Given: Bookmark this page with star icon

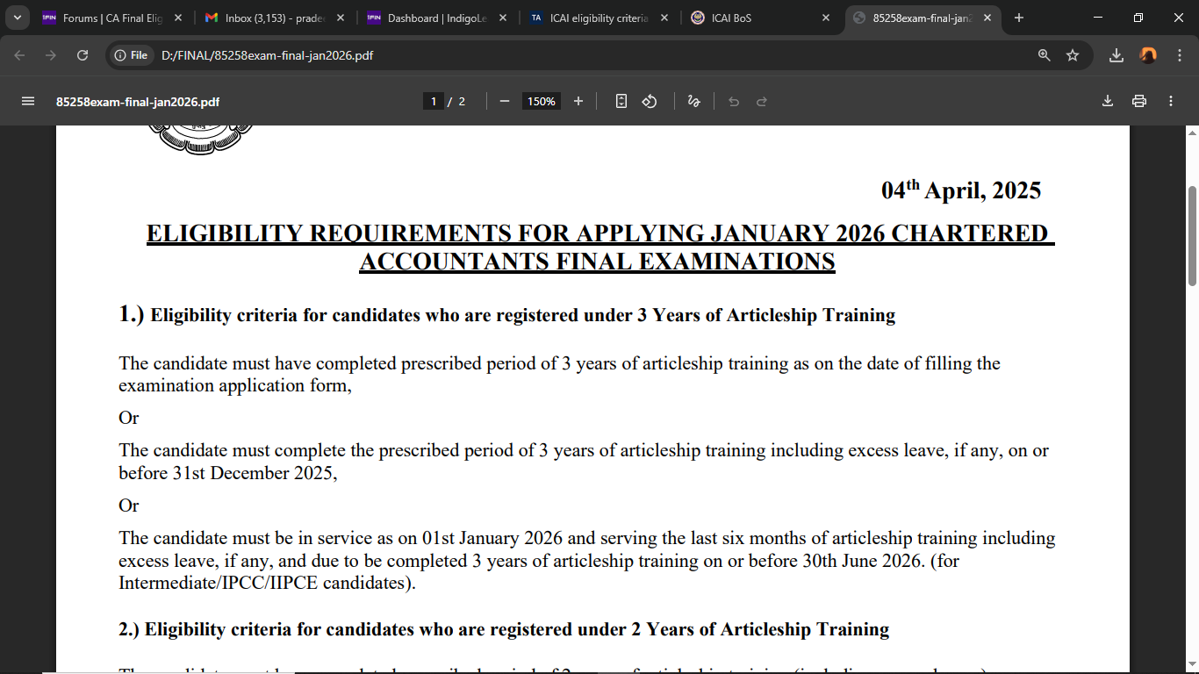Looking at the screenshot, I should pos(1073,55).
